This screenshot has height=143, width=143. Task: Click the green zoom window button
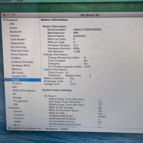point(14,15)
